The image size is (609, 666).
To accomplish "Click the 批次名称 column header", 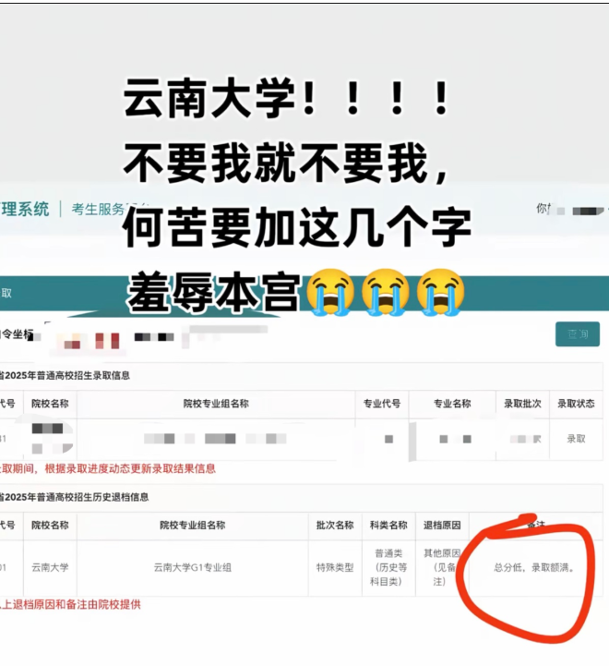I will pos(335,526).
